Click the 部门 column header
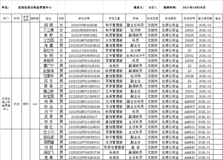This screenshot has width=223, height=160. click(x=6, y=18)
